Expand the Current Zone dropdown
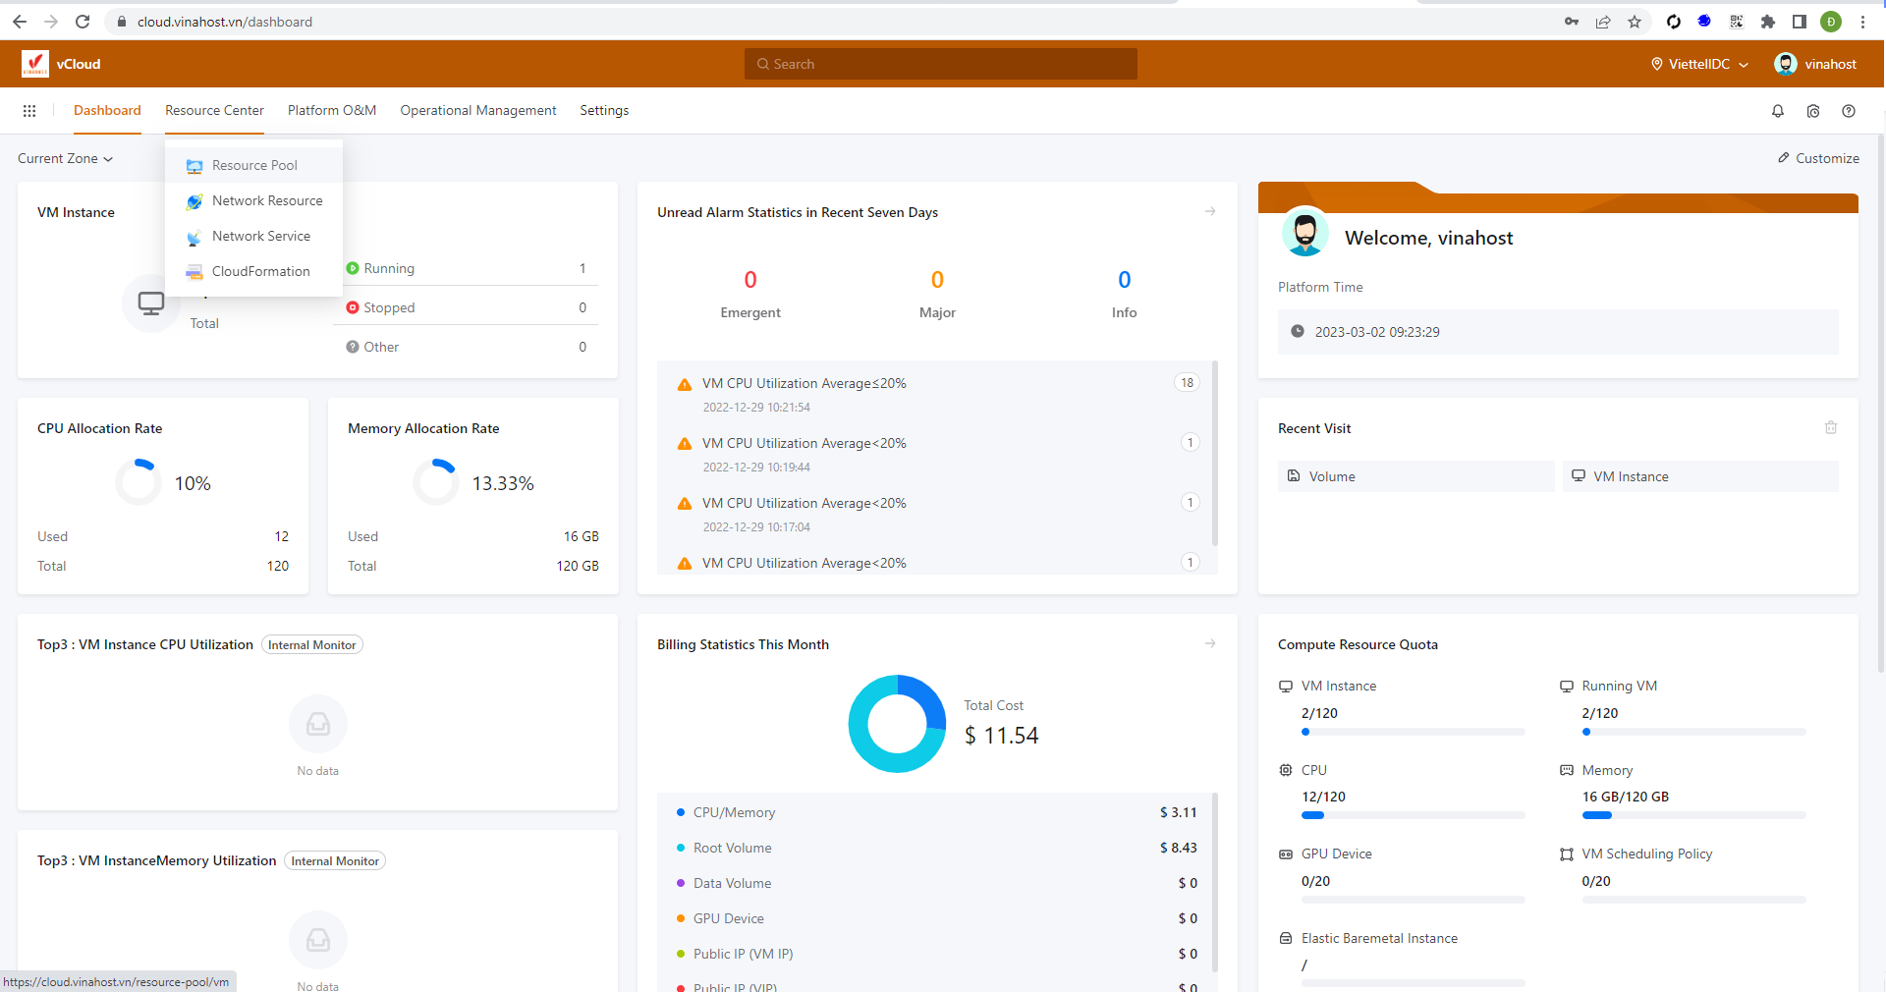This screenshot has width=1886, height=992. tap(65, 158)
